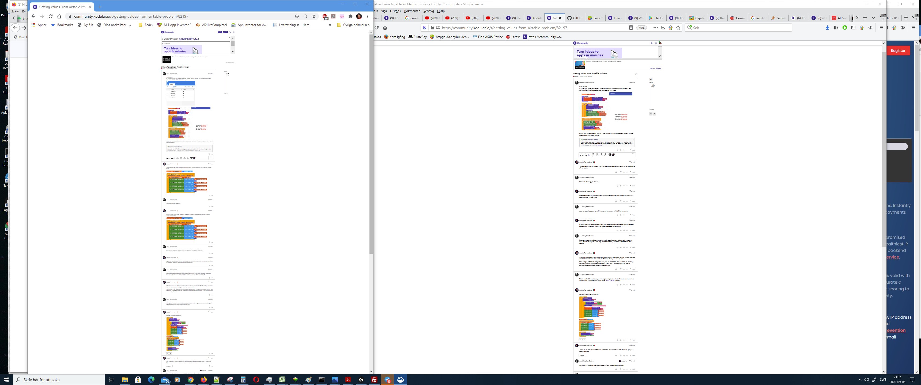
Task: Close the 'Getting Values From Airtable' Chrome tab
Action: [90, 7]
